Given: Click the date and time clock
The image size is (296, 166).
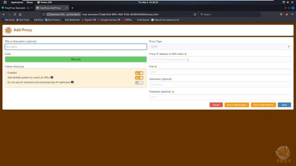Looking at the screenshot, I should pyautogui.click(x=148, y=2).
